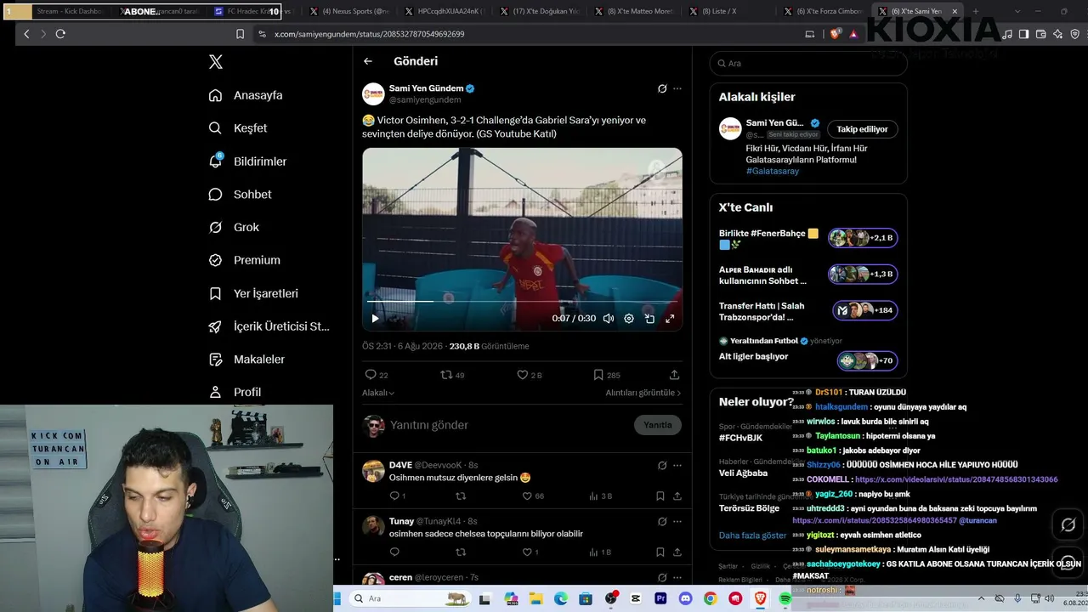Viewport: 1088px width, 612px height.
Task: Switch to the Liste / X tab
Action: point(729,12)
